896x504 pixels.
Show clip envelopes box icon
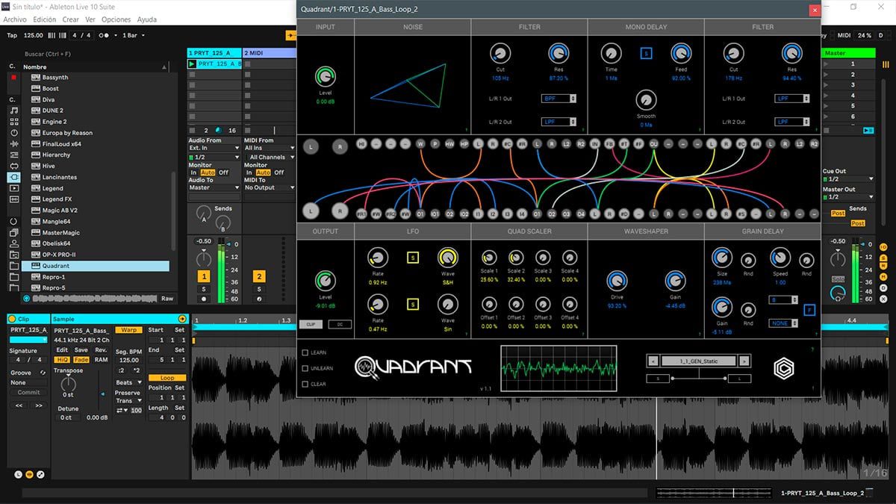coord(40,474)
